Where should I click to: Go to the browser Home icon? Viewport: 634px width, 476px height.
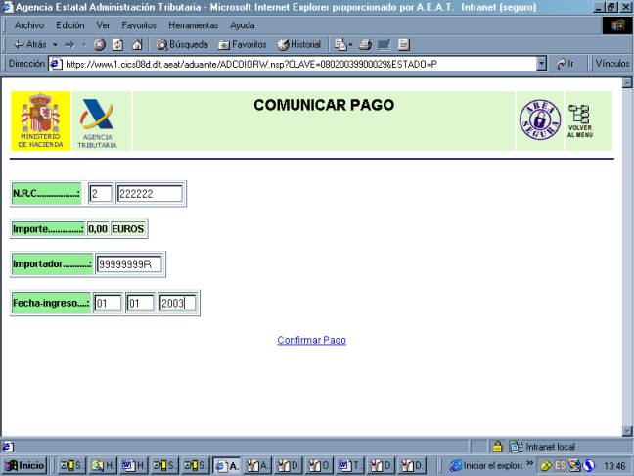[136, 44]
